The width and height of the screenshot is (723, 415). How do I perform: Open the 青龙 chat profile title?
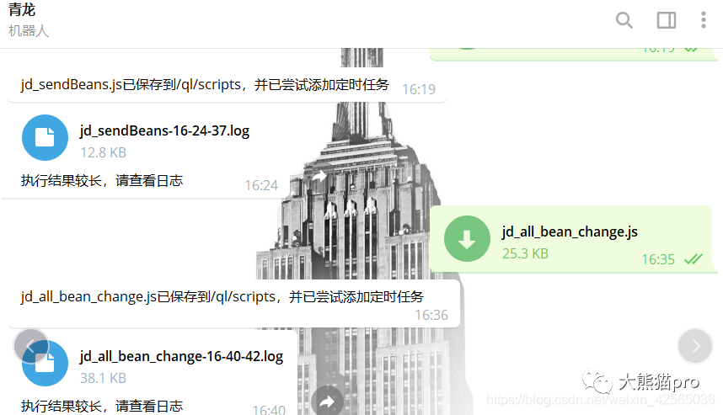[22, 9]
